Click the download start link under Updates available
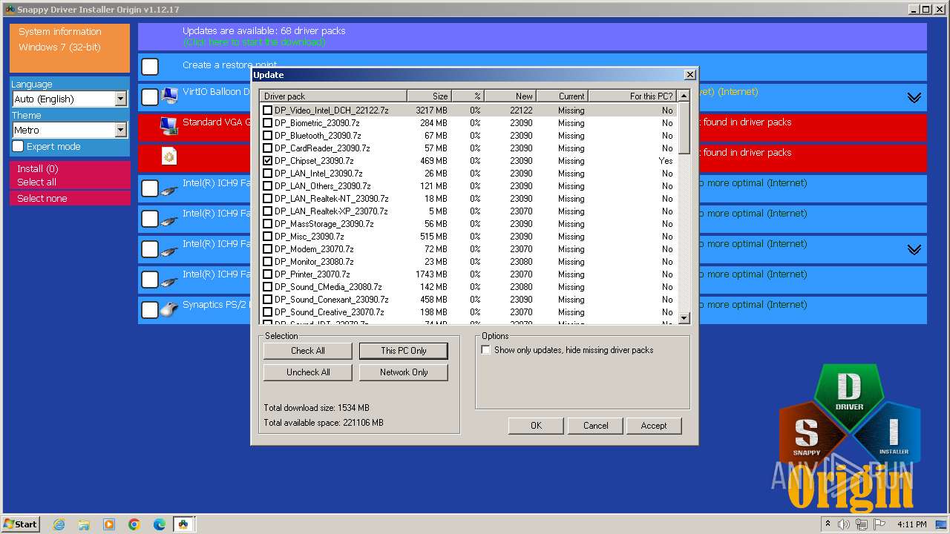 click(x=255, y=42)
